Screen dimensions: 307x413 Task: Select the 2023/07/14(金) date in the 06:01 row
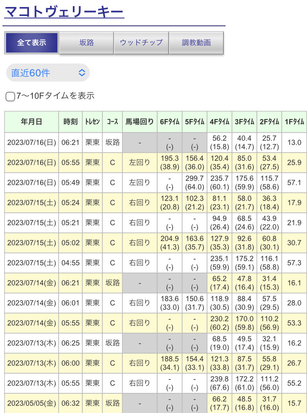pos(32,303)
